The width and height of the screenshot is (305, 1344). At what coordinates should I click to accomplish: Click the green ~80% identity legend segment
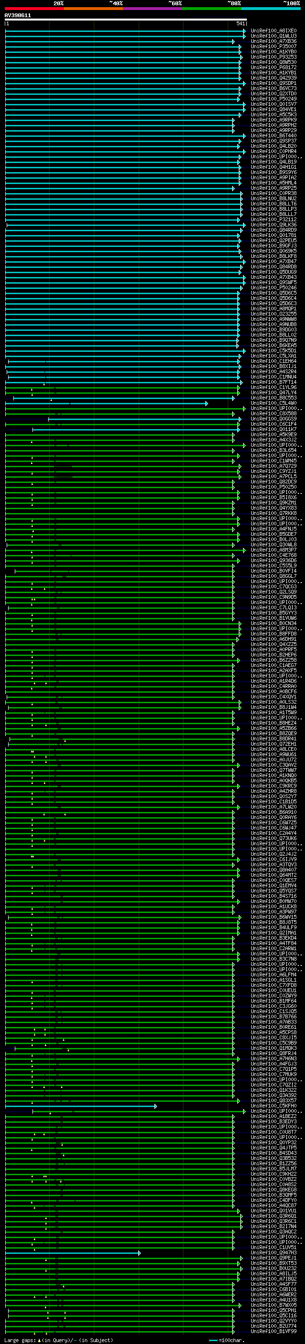(x=212, y=9)
